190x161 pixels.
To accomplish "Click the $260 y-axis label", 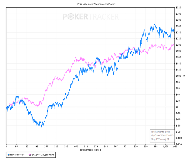I will coord(178,26).
